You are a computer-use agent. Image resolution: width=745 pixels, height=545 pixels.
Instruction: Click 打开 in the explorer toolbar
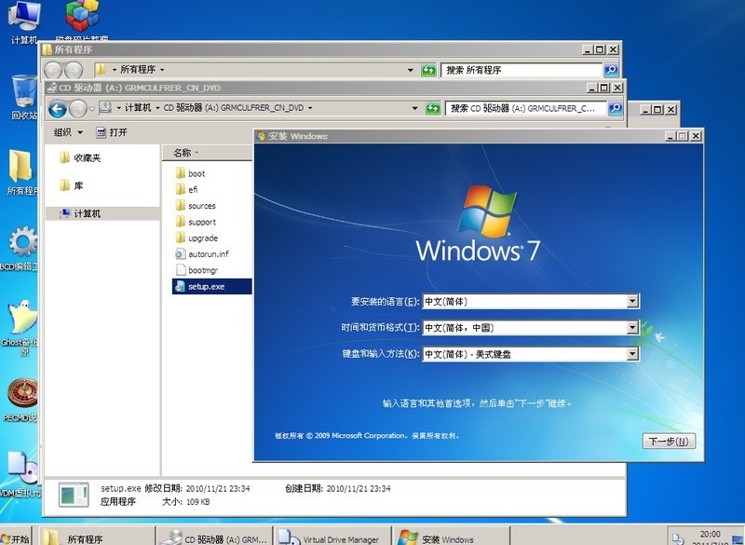tap(112, 132)
